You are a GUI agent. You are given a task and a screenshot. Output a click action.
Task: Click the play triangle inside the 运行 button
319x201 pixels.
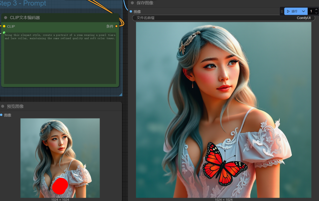(288, 11)
